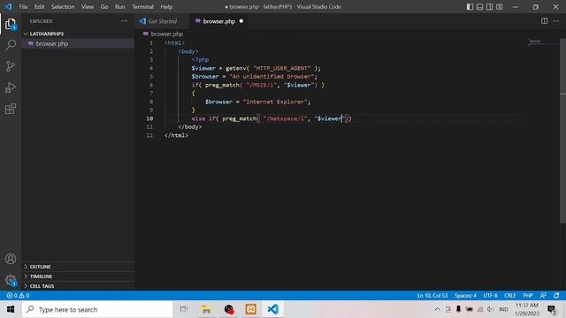Toggle primary side bar layout icon
Screen dimensions: 566x318
470,7
